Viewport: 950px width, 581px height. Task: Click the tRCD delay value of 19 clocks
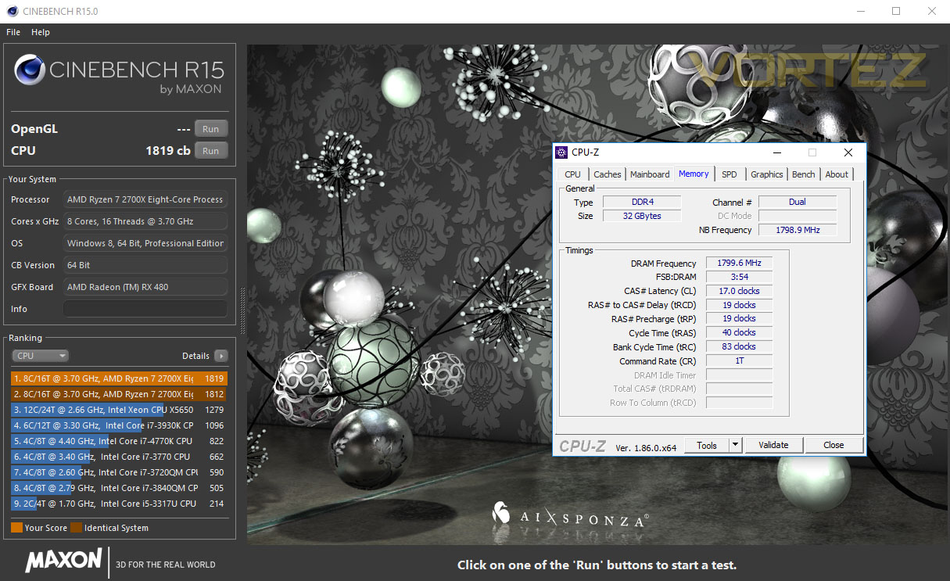tap(739, 305)
